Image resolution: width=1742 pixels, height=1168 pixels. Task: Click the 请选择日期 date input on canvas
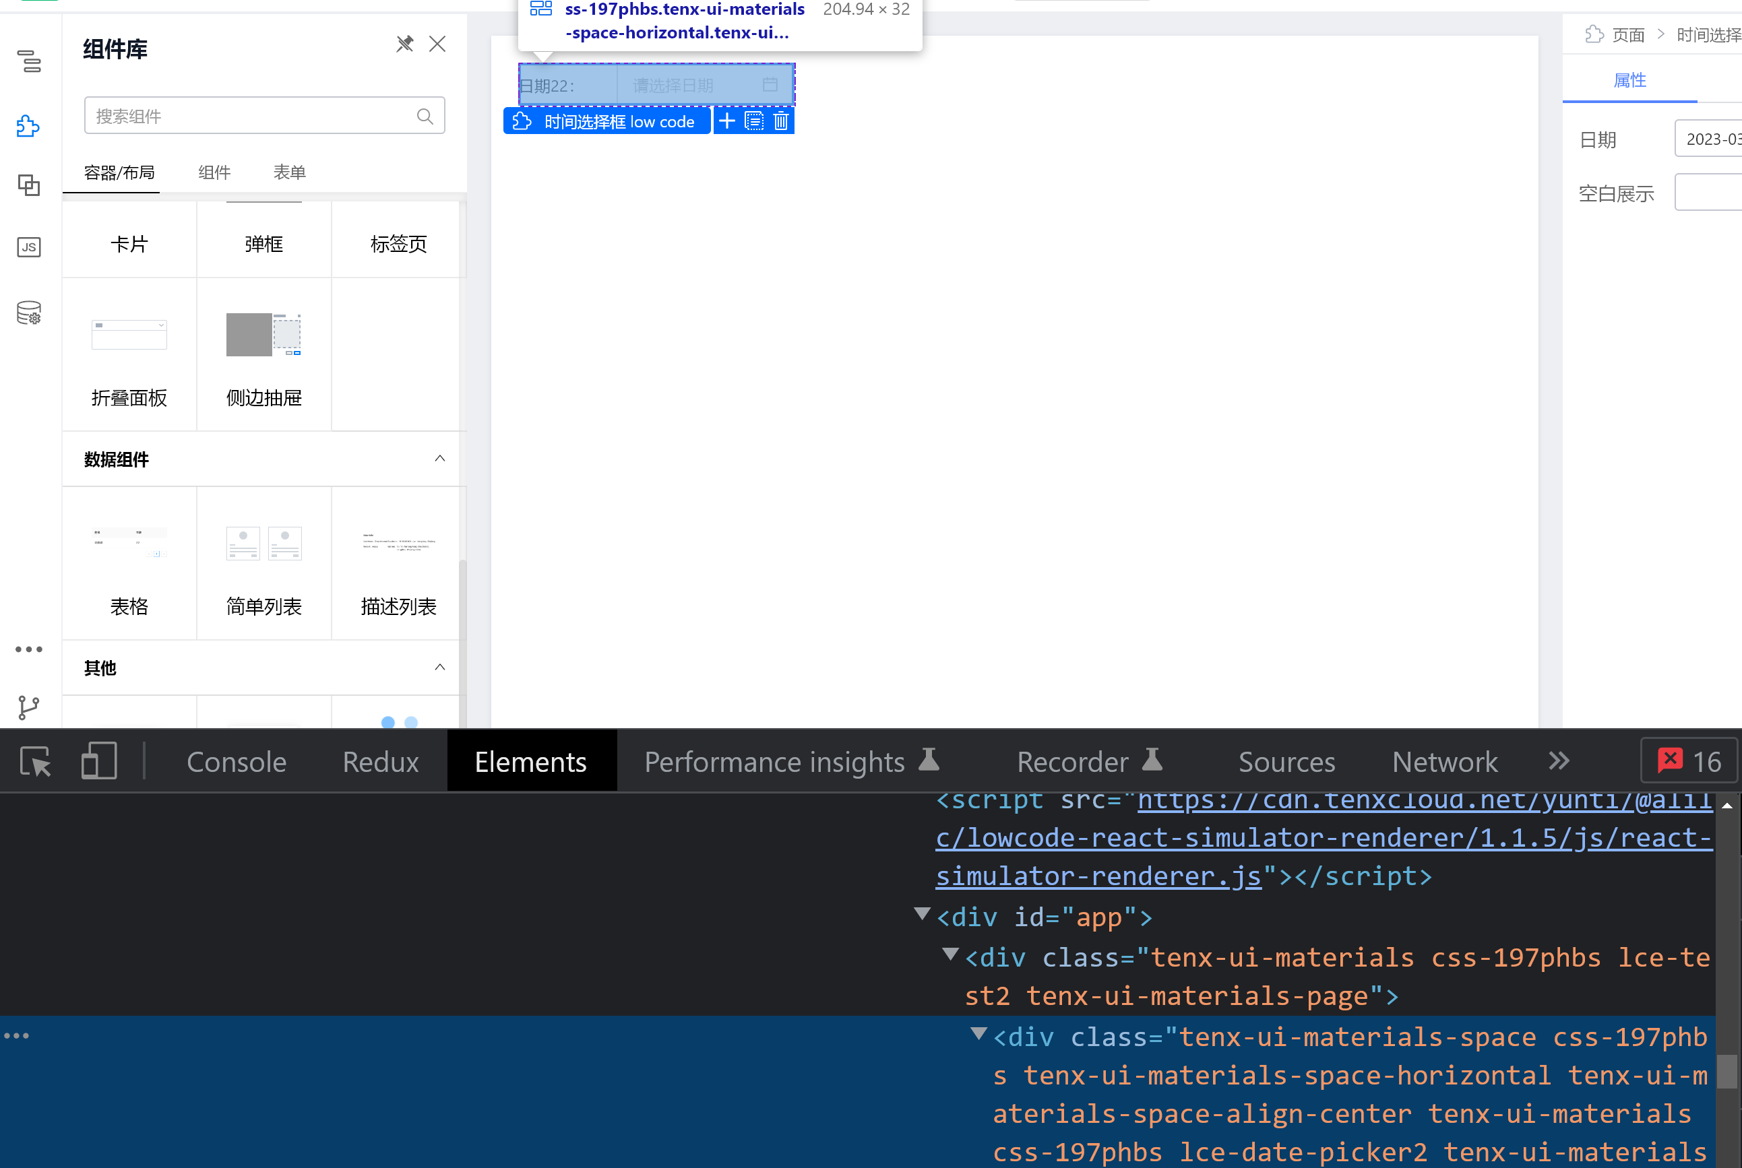pos(704,86)
